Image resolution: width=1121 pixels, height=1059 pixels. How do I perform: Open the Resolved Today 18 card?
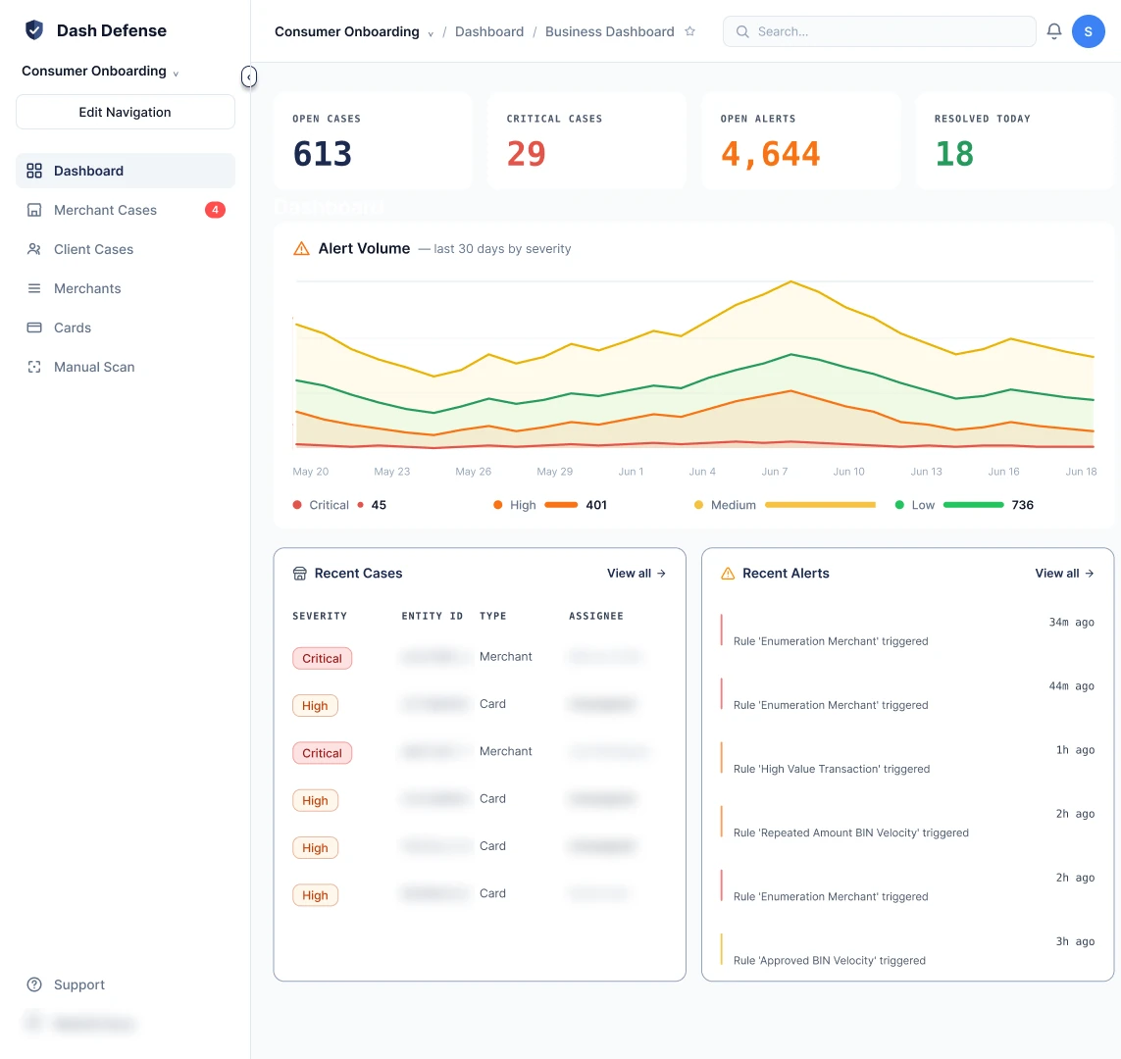(x=1014, y=141)
